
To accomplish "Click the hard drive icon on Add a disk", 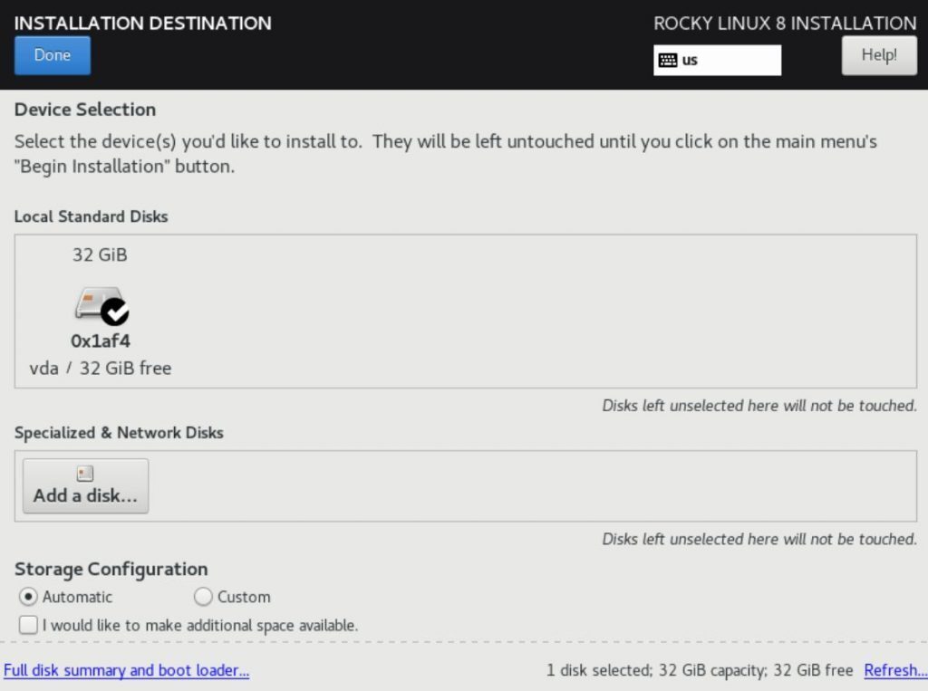I will tap(84, 472).
